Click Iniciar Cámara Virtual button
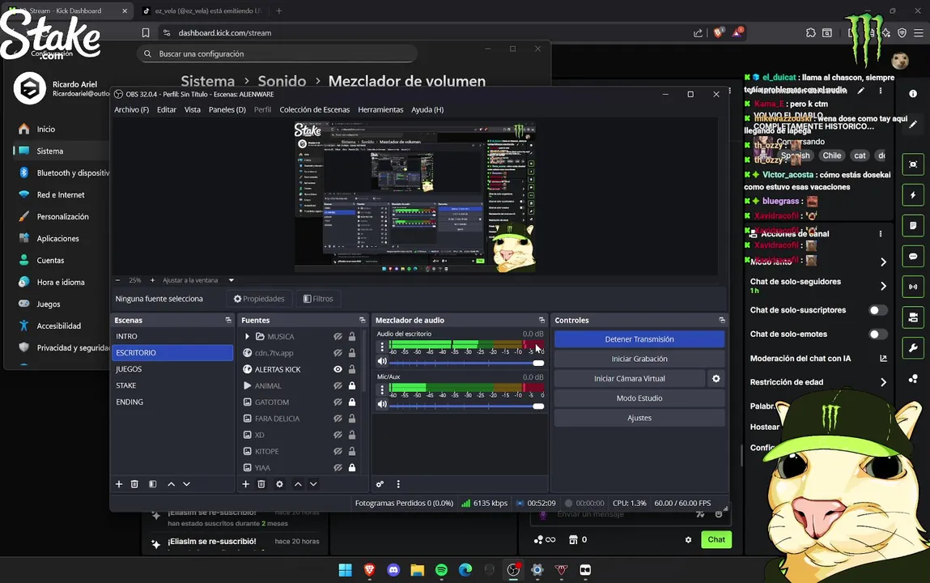The height and width of the screenshot is (583, 930). (629, 378)
